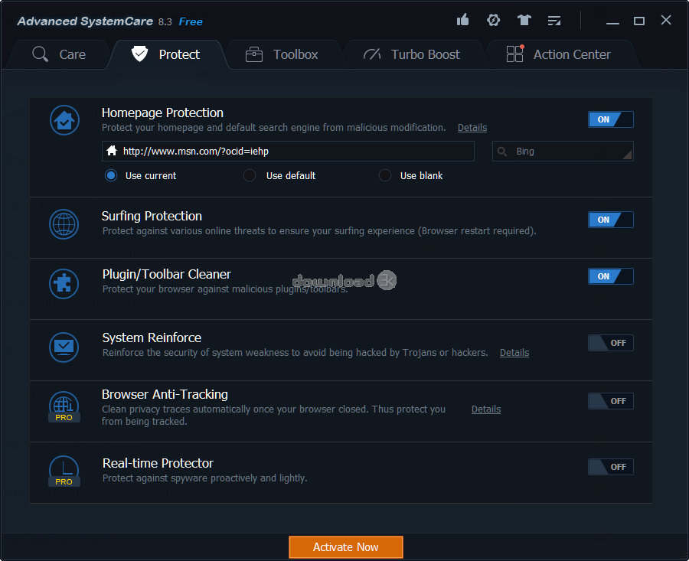Screen dimensions: 689x561
Task: Click the System Reinforce title text
Action: (152, 338)
